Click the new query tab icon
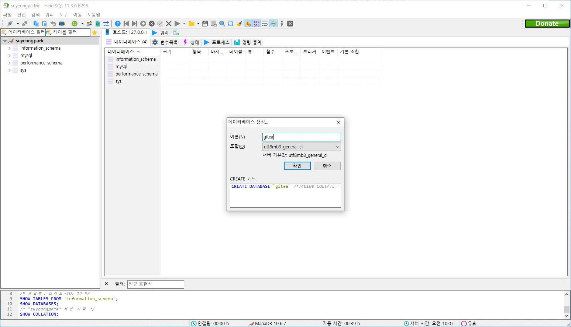Image resolution: width=571 pixels, height=327 pixels. (176, 33)
